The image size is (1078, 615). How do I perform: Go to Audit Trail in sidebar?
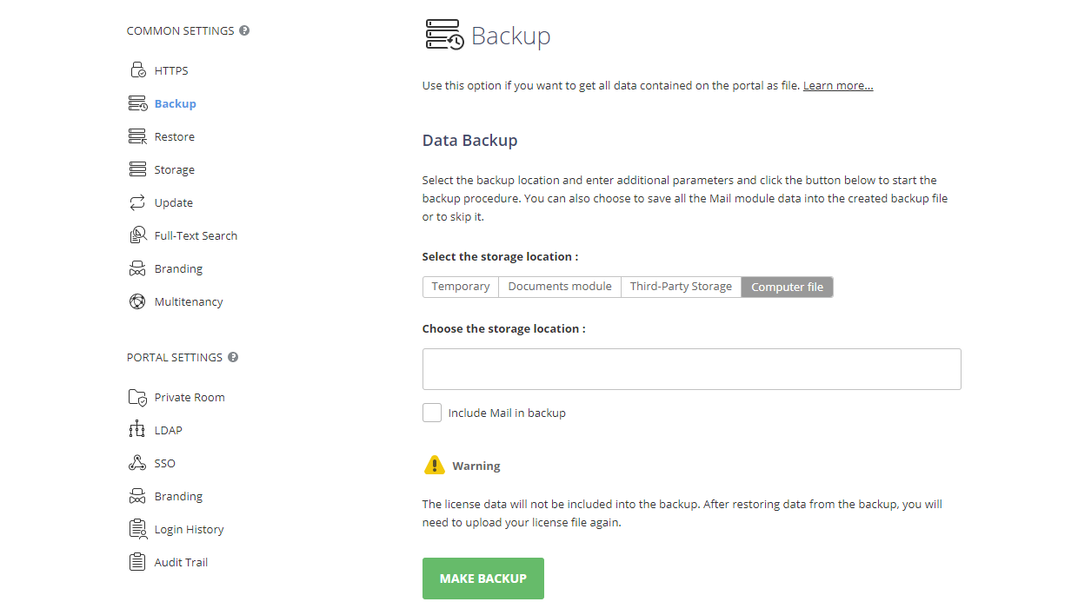[181, 562]
